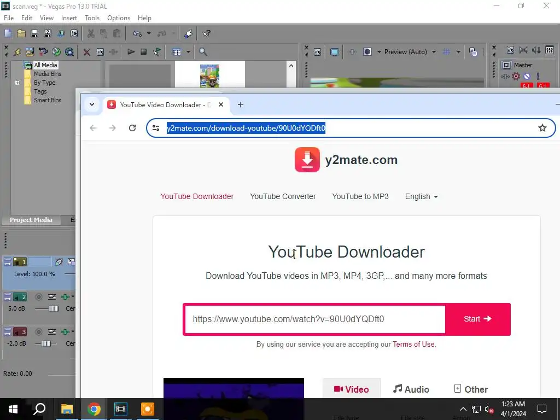
Task: Select Smart Bins folder in the tree
Action: 48,101
